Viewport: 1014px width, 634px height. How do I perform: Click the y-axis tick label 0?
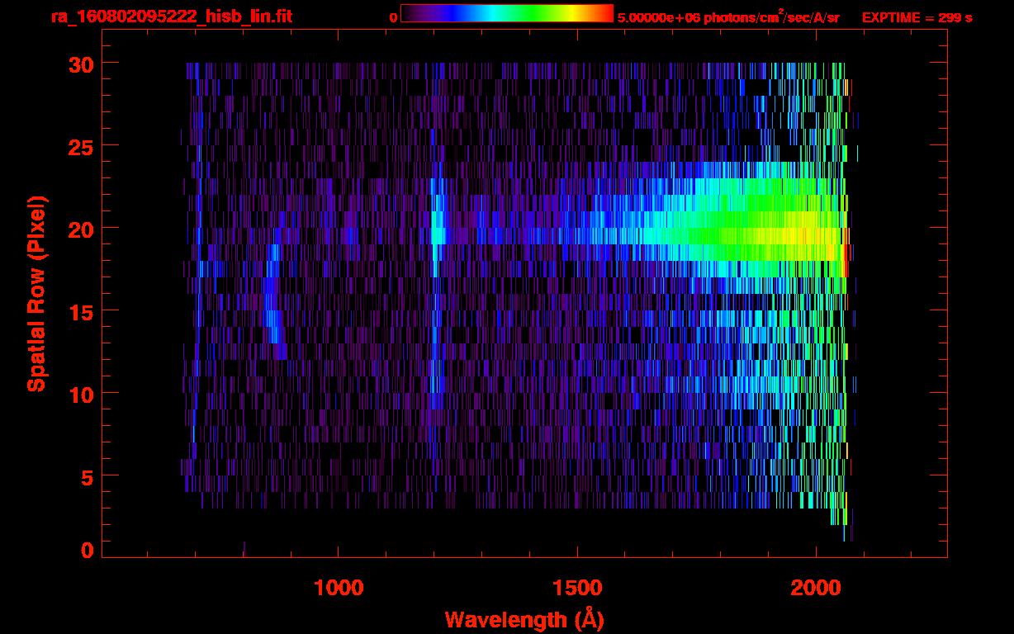87,551
